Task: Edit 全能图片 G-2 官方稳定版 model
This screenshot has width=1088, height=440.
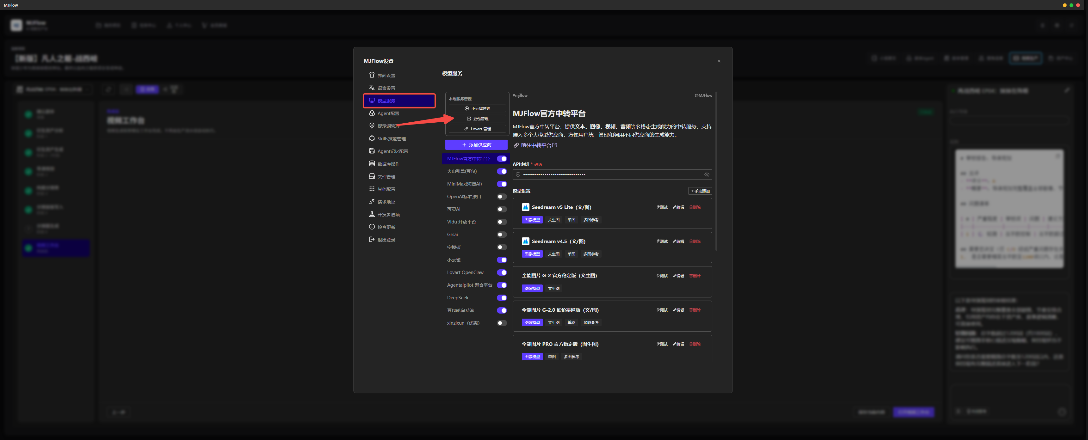Action: [678, 276]
